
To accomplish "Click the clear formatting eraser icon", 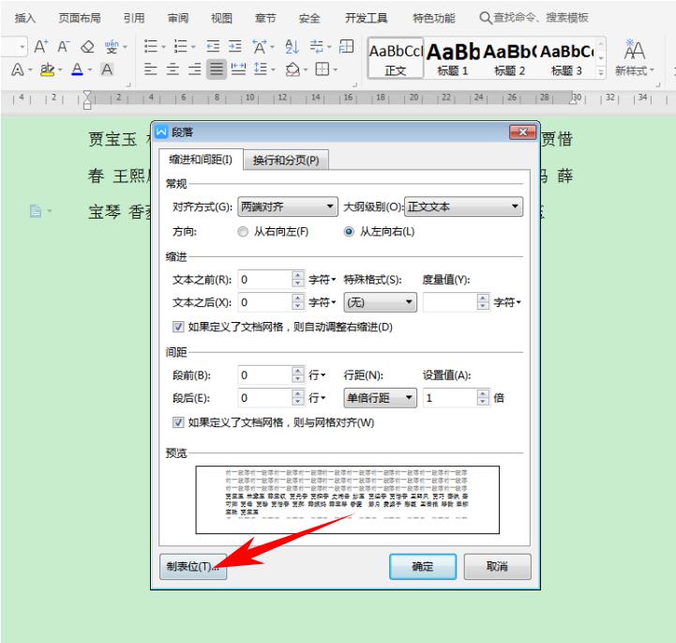I will 87,46.
